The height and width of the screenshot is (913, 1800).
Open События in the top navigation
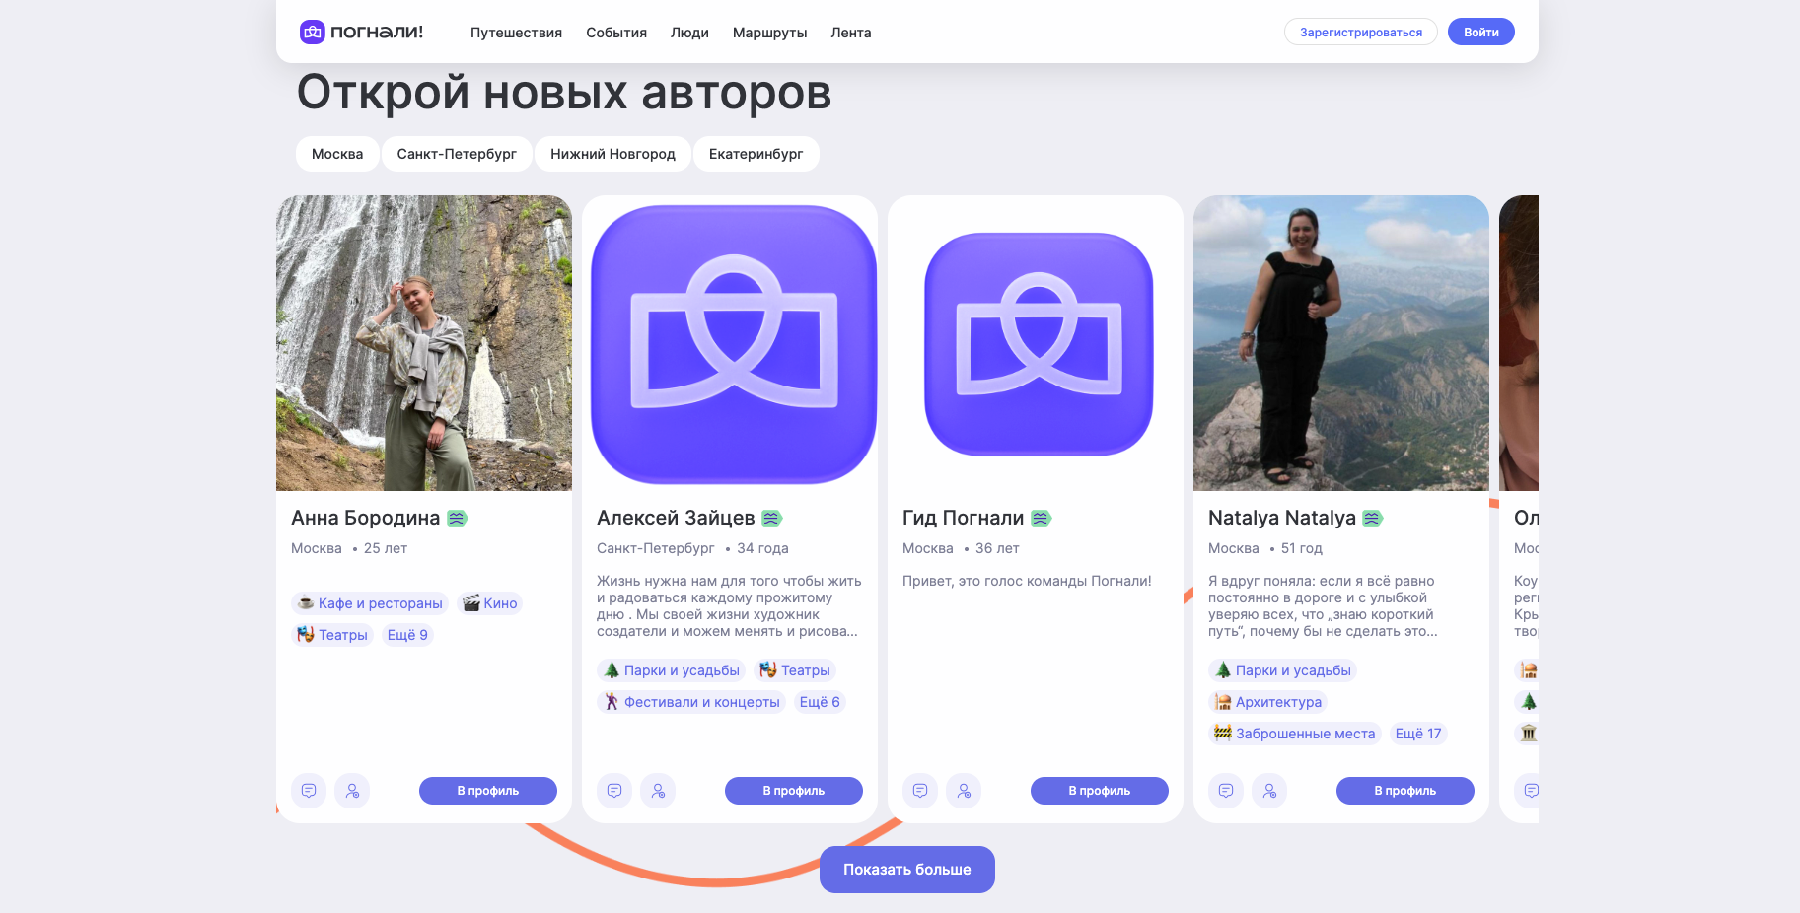(x=616, y=33)
